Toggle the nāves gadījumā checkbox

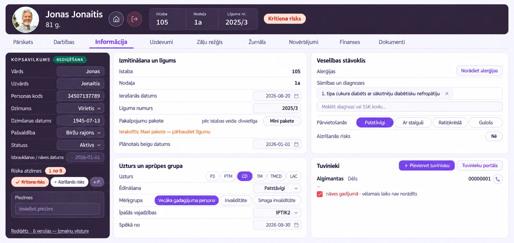point(320,194)
